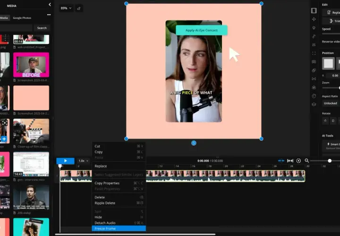Click the circled play preview icon in timeline bar

[298, 161]
